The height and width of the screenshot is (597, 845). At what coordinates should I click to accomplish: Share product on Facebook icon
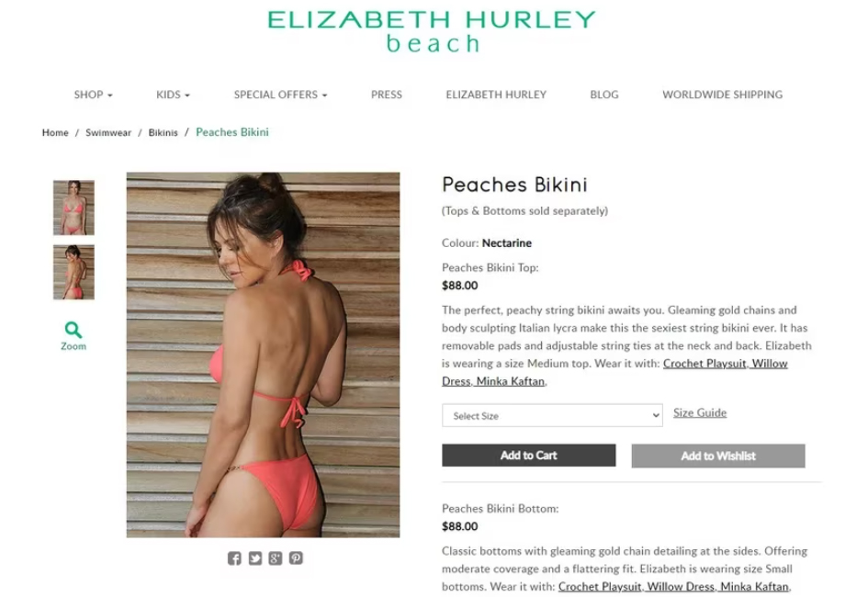(x=234, y=558)
